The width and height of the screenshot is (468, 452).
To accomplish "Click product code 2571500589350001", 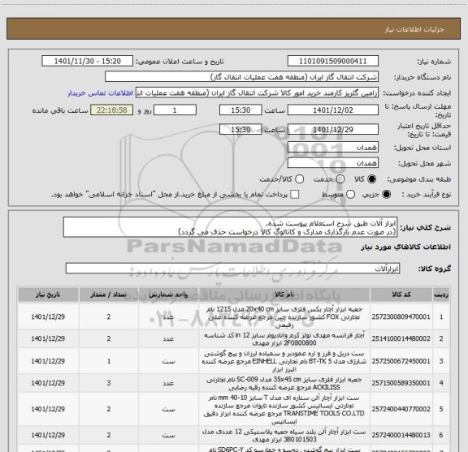I will click(x=401, y=383).
